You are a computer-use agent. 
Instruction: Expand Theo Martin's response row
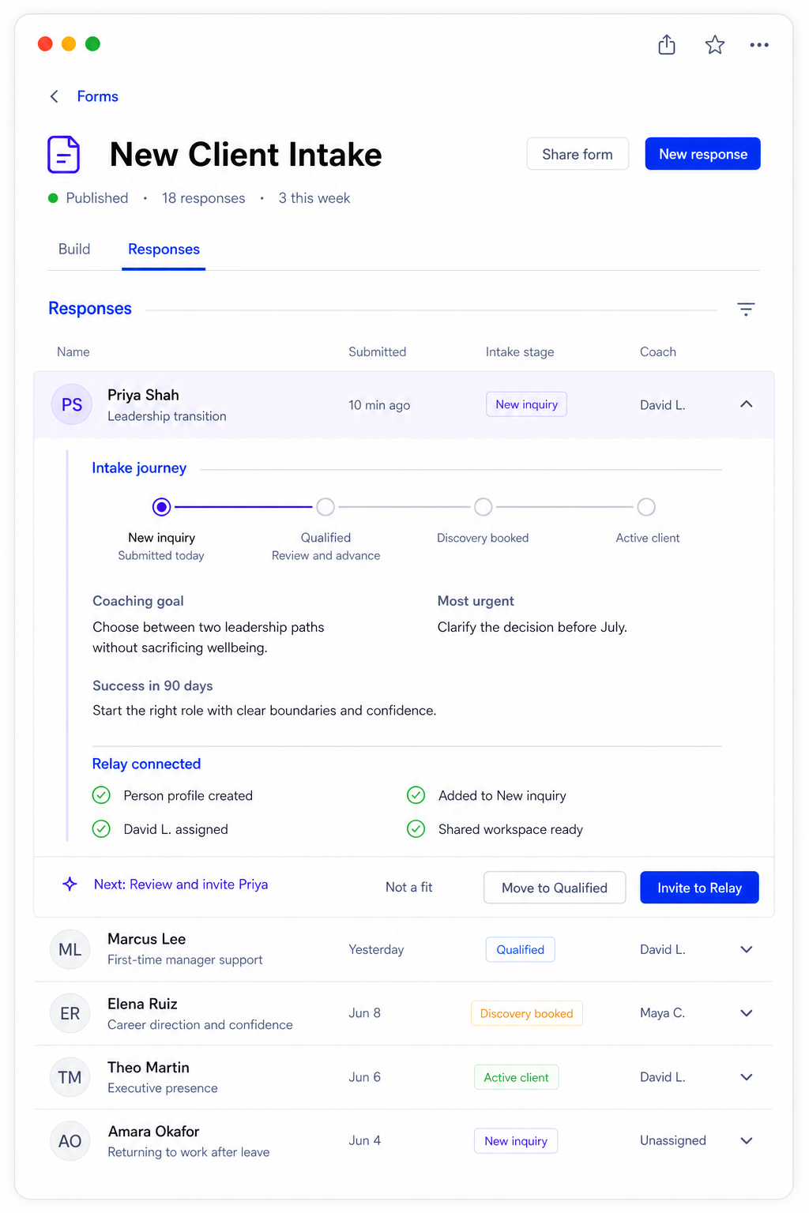point(747,1077)
